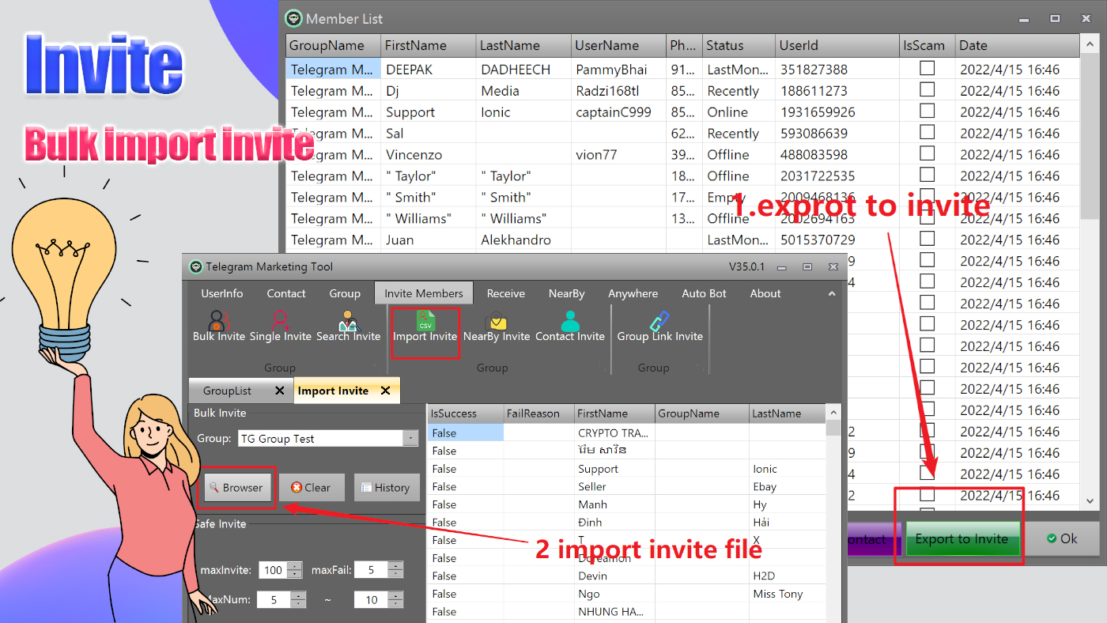Expand the Group dropdown showing TG Group Test
Screen dimensions: 1107x623
(410, 438)
